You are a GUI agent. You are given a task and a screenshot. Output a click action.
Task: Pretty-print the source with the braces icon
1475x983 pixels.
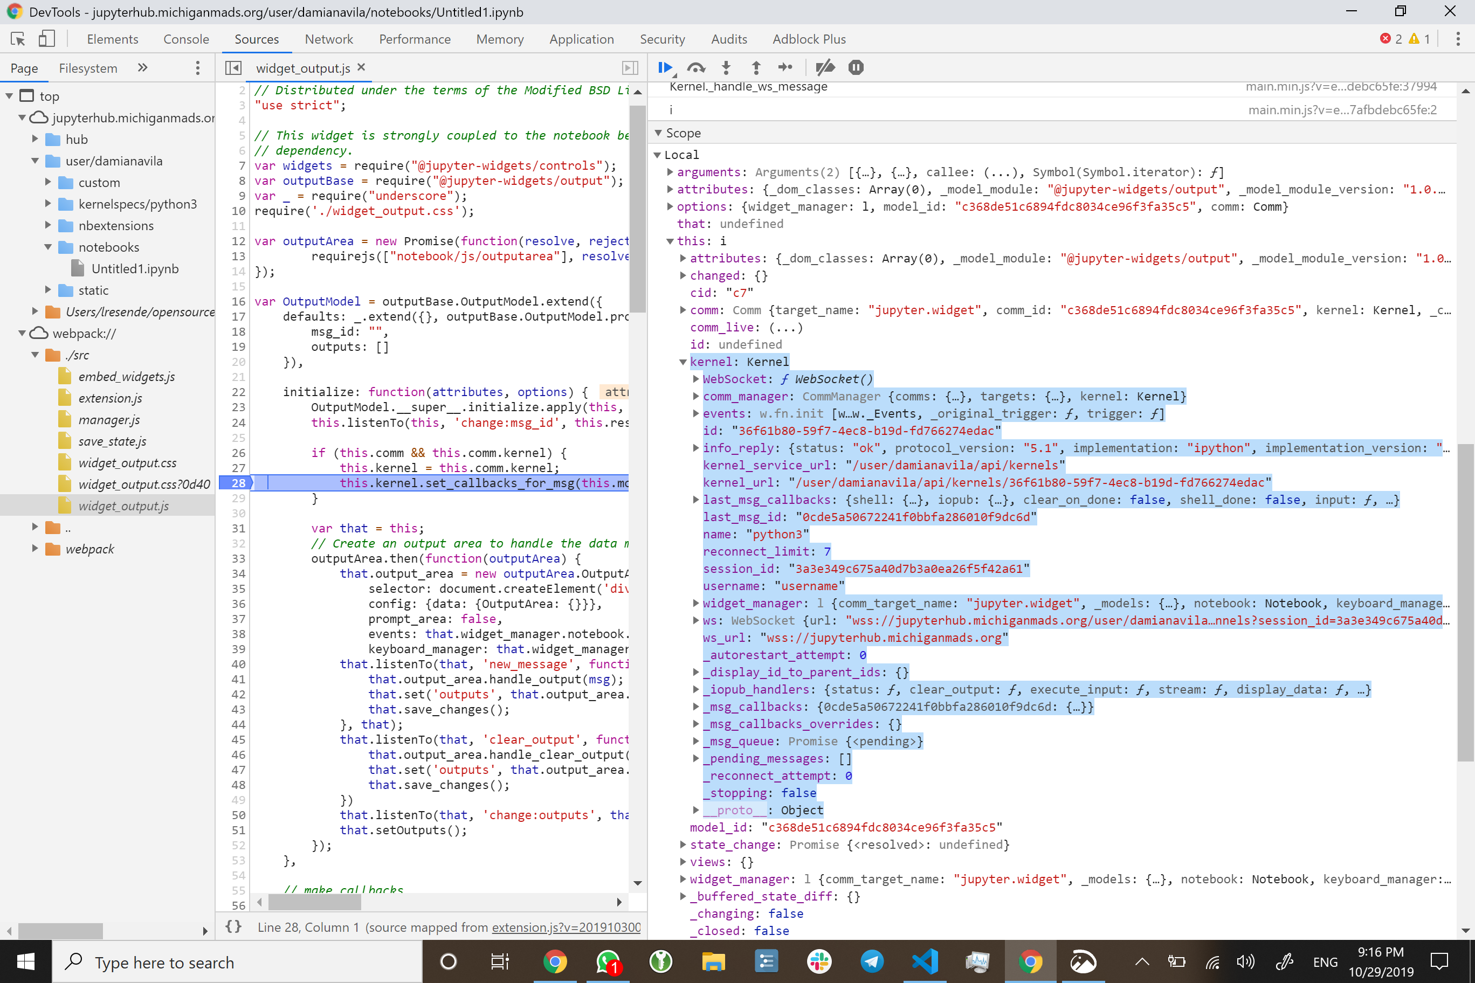click(233, 926)
